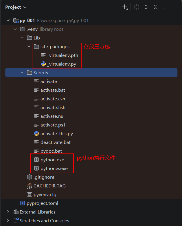Collapse the .venv folder
The height and width of the screenshot is (226, 182).
coord(15,29)
